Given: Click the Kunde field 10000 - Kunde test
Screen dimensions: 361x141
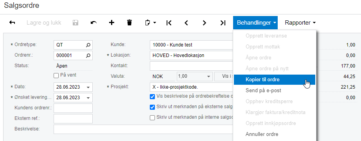Looking at the screenshot, I should pyautogui.click(x=192, y=45).
